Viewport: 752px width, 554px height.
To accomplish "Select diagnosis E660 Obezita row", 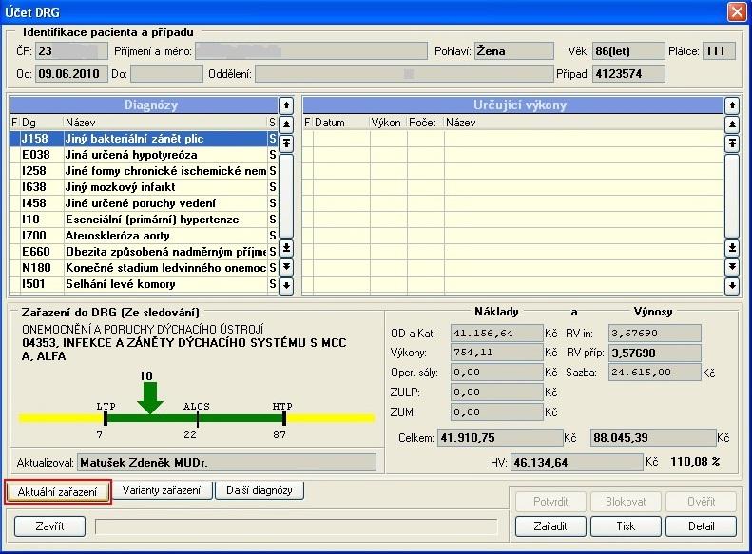I will 144,252.
